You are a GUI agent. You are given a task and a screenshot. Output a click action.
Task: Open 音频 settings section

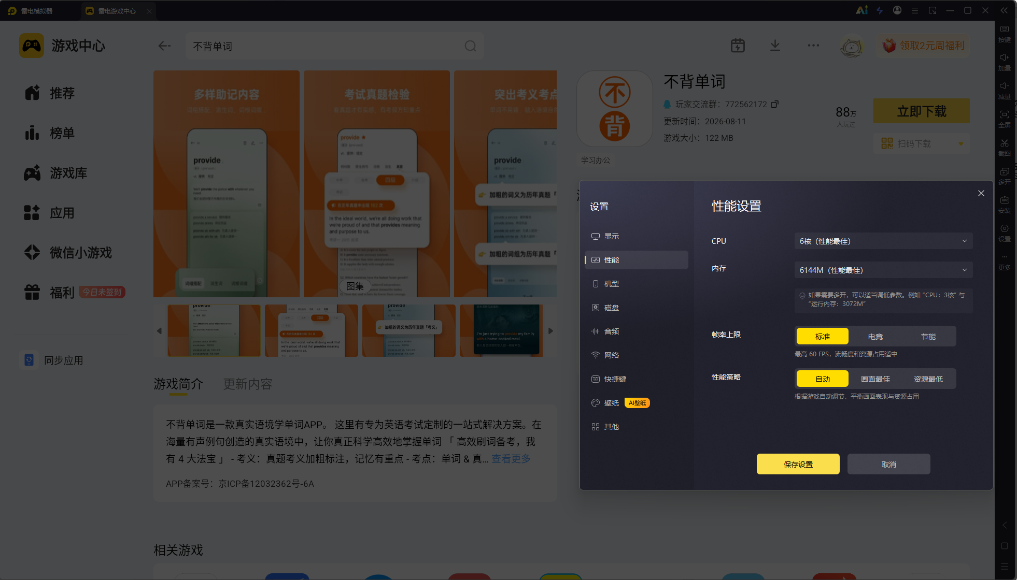point(637,331)
